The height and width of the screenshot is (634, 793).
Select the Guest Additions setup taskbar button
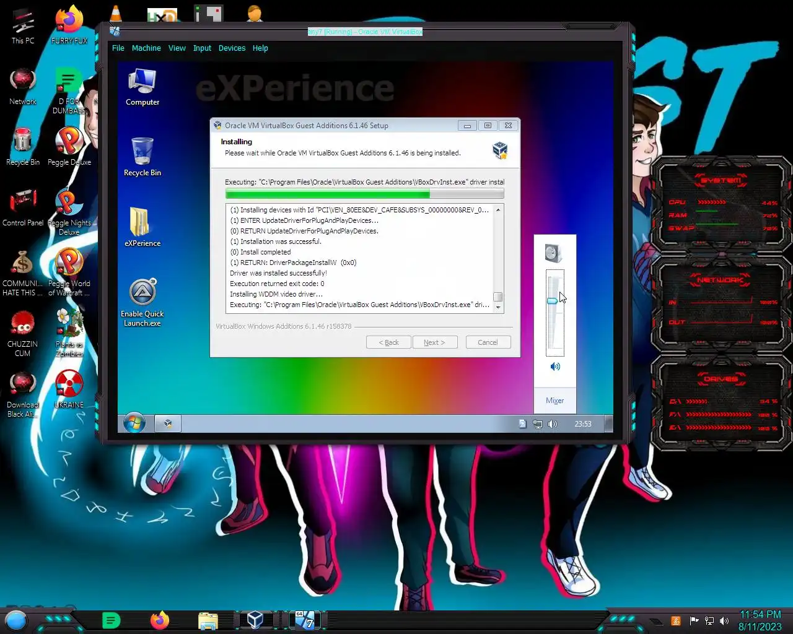(x=167, y=423)
